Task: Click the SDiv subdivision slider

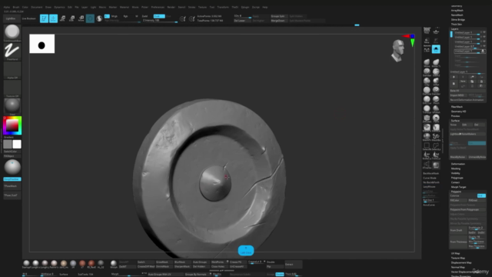Action: pos(242,16)
